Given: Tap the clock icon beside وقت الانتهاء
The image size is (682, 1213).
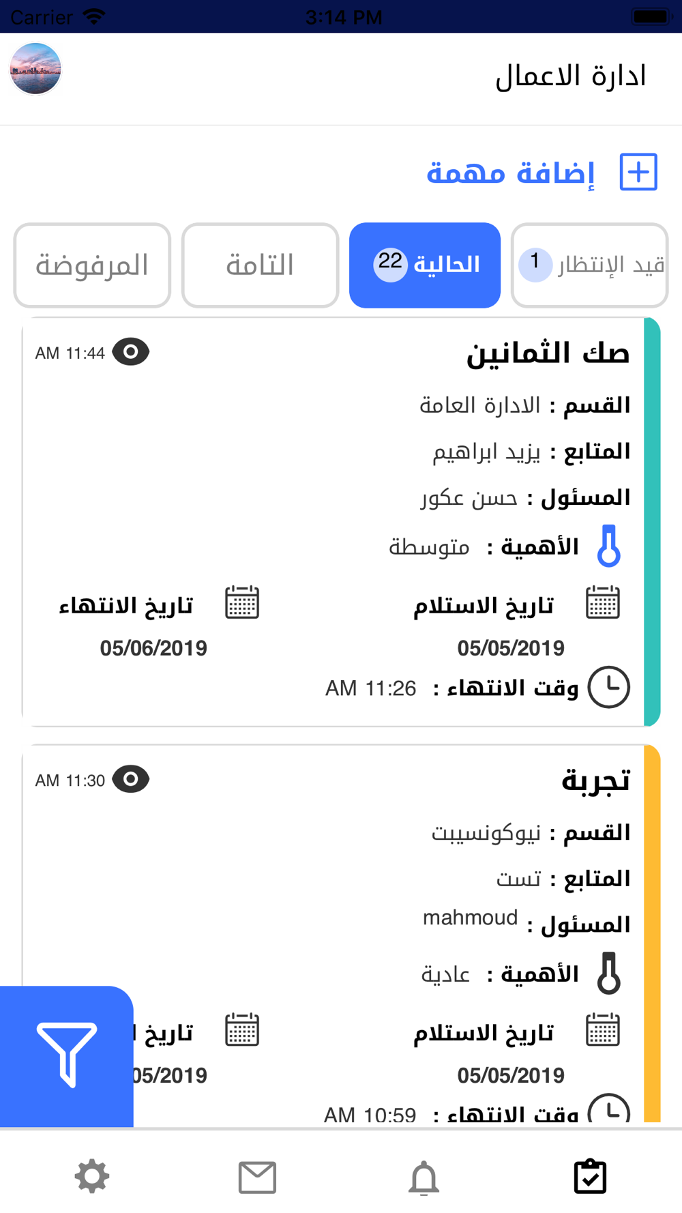Looking at the screenshot, I should 609,687.
